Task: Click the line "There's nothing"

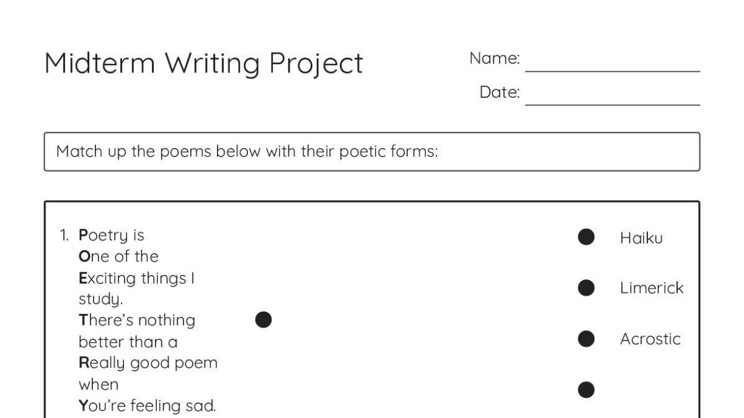Action: click(x=137, y=321)
